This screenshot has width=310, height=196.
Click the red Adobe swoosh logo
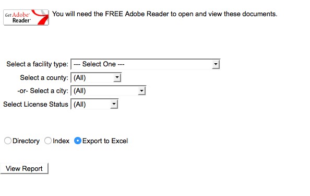40,17
